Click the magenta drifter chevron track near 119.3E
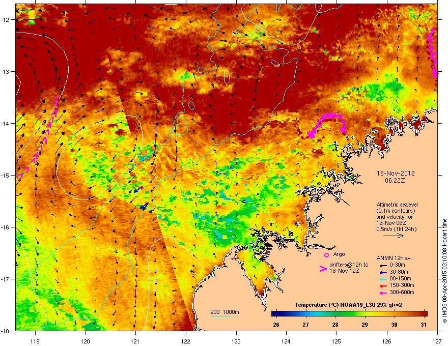The image size is (448, 346). click(37, 137)
